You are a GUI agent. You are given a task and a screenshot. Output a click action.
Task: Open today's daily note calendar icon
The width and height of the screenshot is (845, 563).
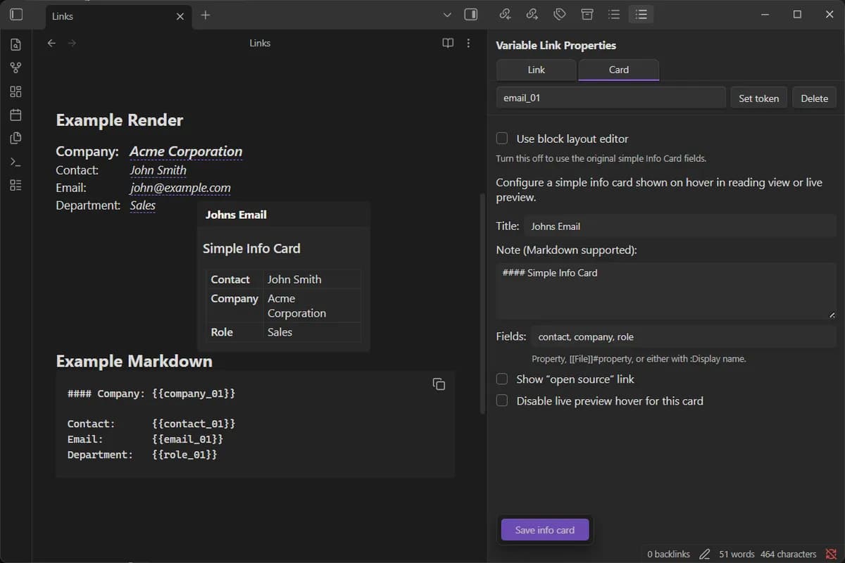(15, 115)
